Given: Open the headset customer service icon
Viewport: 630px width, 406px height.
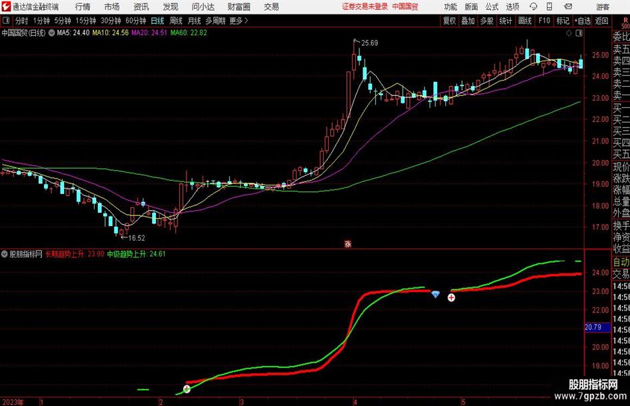Looking at the screenshot, I should tap(533, 7).
